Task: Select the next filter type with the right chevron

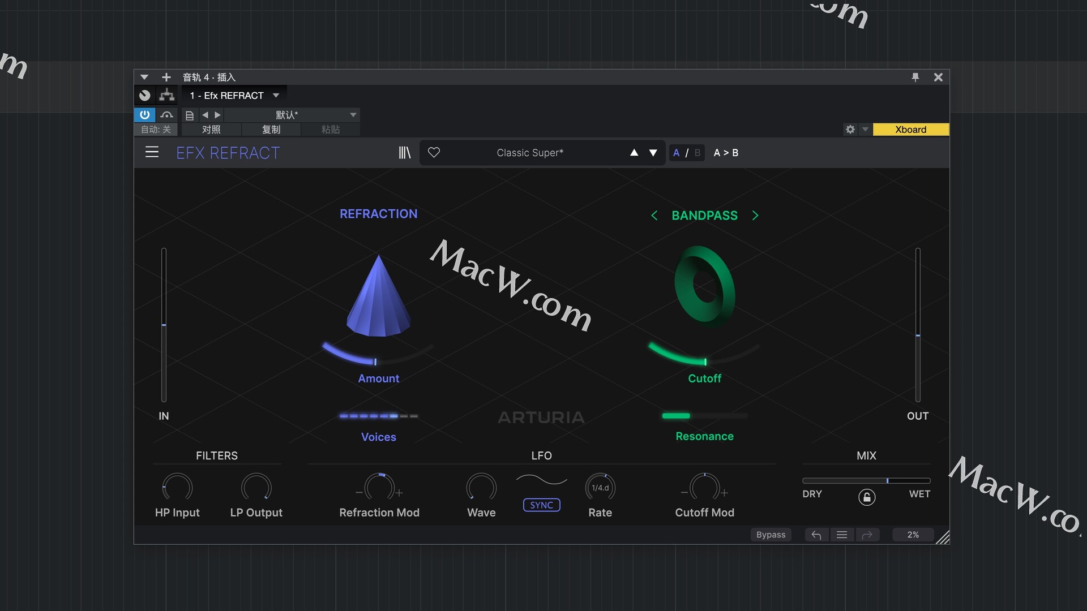Action: tap(755, 216)
